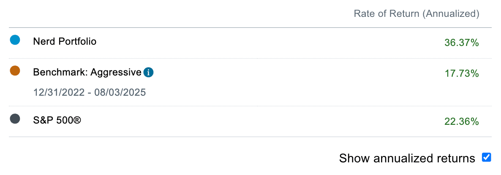Uncheck the Show annualized returns checkbox
Viewport: 501px width, 175px height.
click(486, 157)
